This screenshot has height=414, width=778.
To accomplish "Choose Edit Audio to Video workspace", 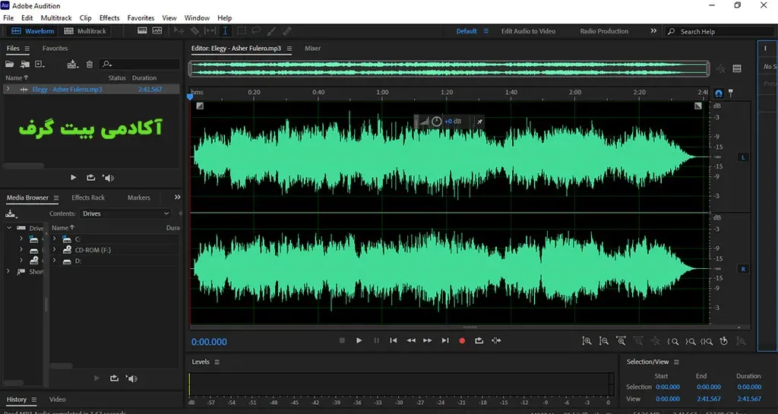I will [x=528, y=30].
